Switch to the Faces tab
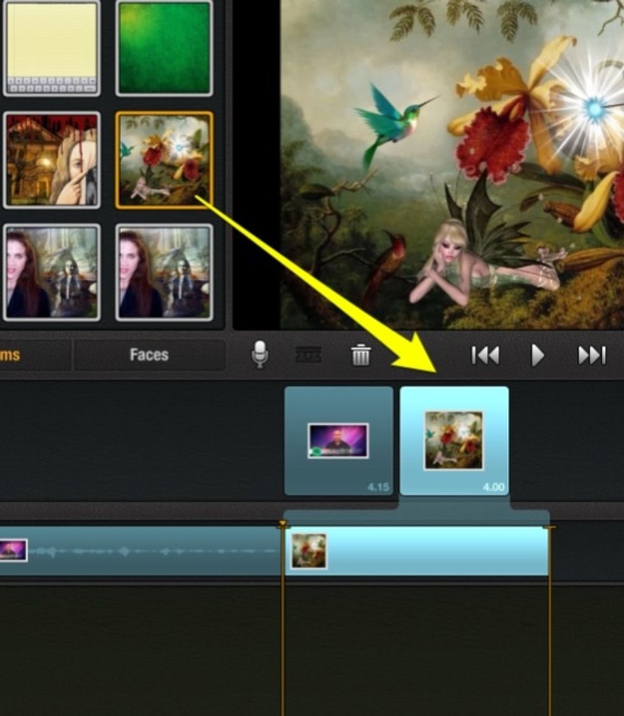This screenshot has height=716, width=624. (150, 355)
